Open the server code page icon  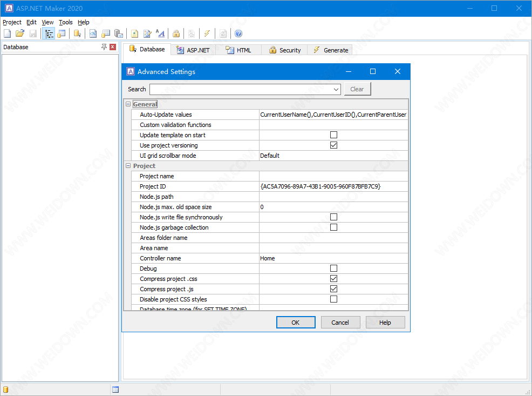93,33
